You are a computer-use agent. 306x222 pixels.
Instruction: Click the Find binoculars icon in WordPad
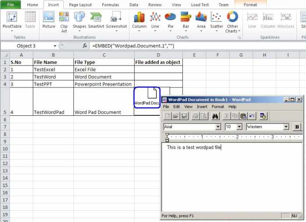(215, 116)
